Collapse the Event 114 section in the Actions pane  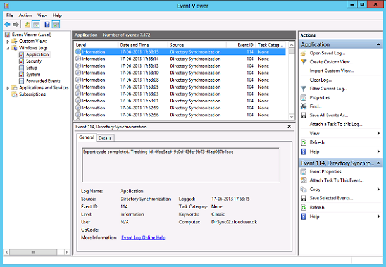tap(378, 163)
